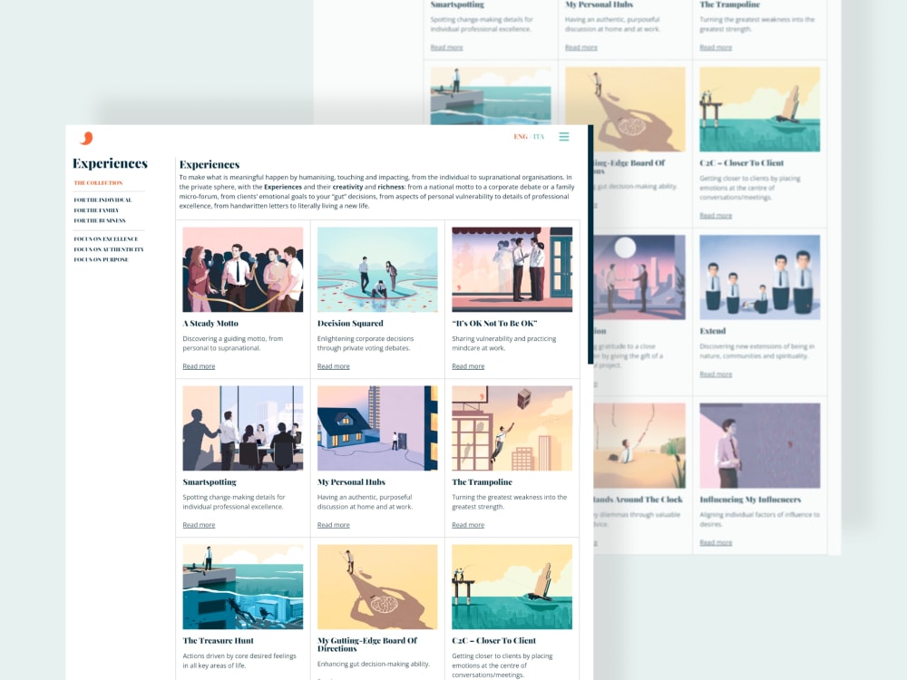Click the My Personal Hubs title in front window

coord(351,481)
